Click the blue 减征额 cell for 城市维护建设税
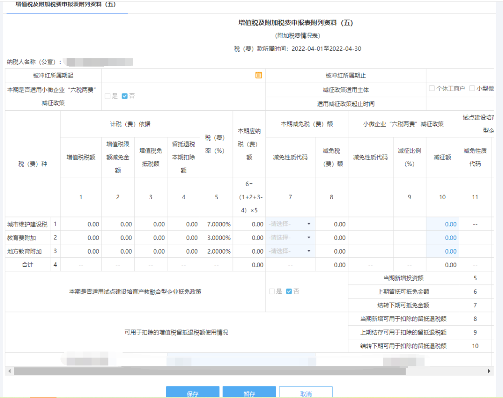Screen dimensions: 503x398 (x=442, y=224)
